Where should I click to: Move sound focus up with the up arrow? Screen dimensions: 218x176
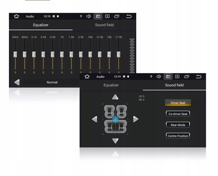coord(115,97)
